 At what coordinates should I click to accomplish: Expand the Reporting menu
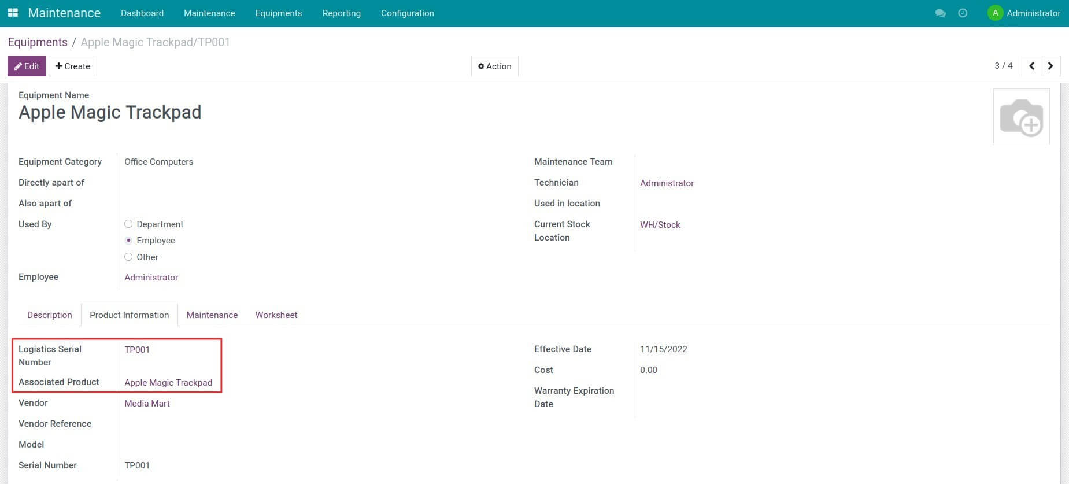(x=341, y=13)
